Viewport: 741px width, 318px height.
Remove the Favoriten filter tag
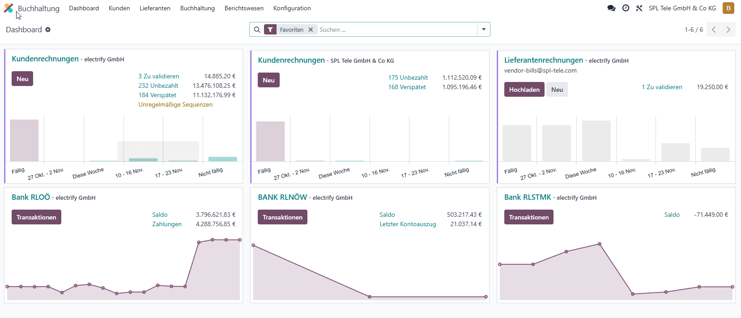click(x=311, y=30)
